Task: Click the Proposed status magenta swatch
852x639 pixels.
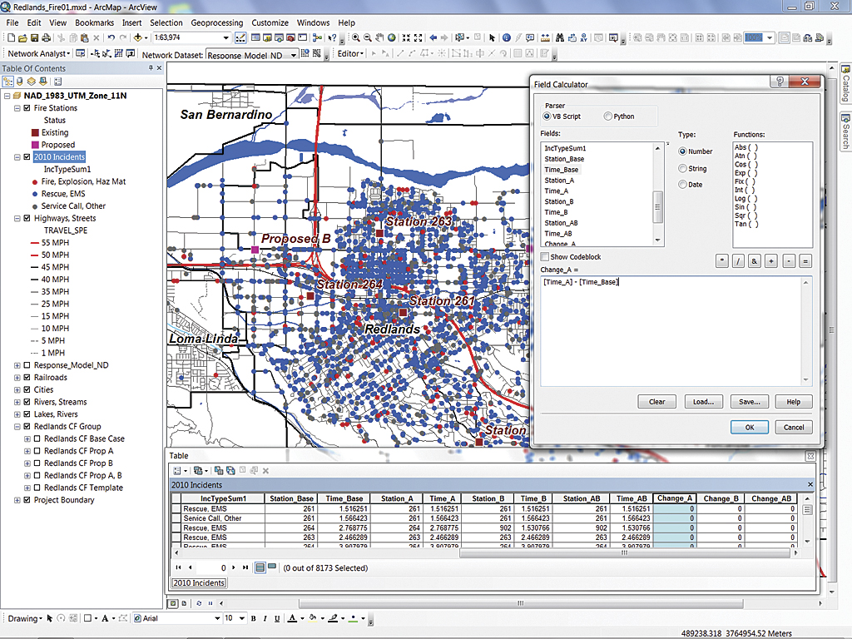Action: pos(35,145)
